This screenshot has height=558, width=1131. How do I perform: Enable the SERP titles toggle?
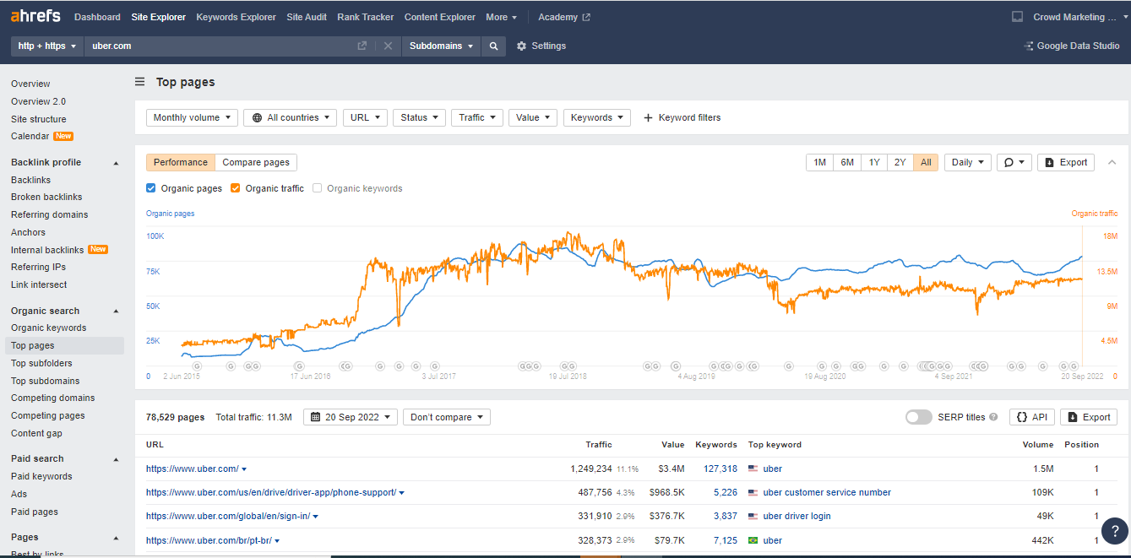(x=918, y=416)
